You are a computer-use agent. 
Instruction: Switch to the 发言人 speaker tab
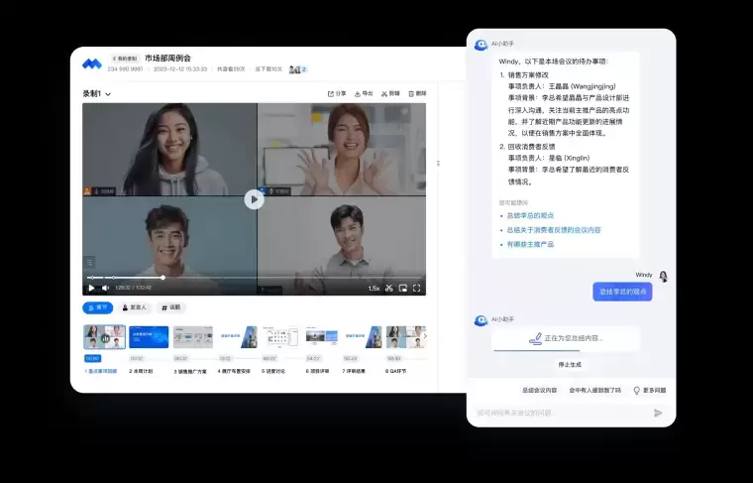click(x=134, y=307)
